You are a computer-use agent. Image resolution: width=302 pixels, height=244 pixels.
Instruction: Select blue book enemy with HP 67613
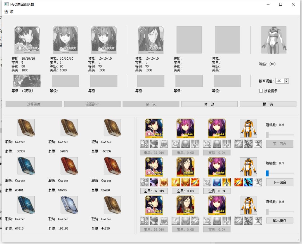(26, 205)
